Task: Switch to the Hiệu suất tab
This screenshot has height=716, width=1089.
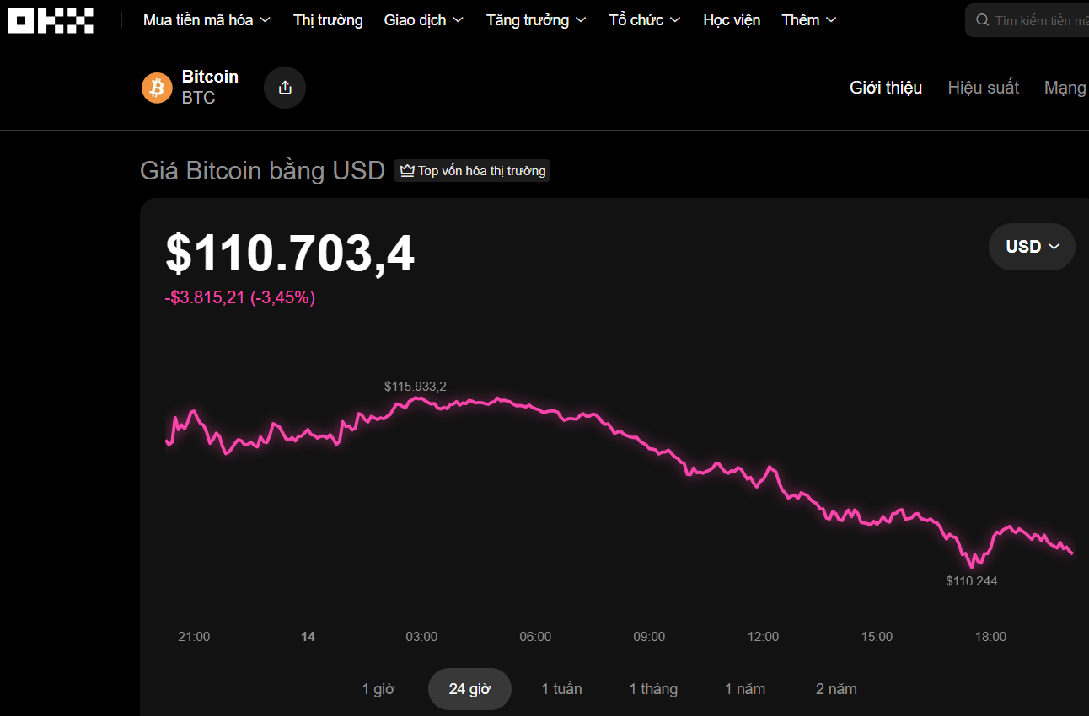Action: [x=983, y=88]
